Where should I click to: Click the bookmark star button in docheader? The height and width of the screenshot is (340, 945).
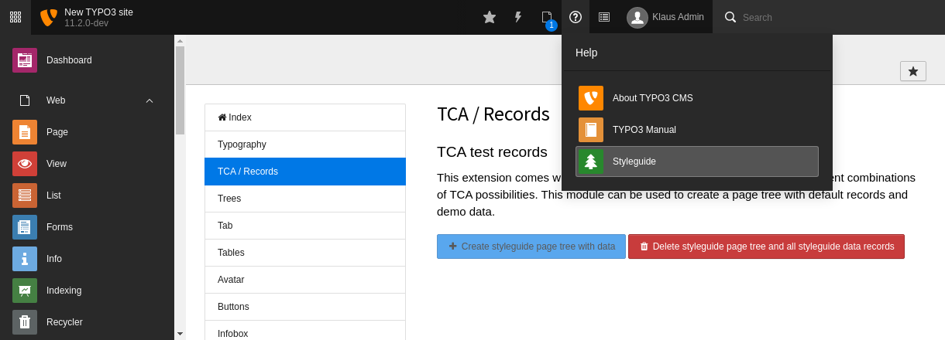(912, 71)
